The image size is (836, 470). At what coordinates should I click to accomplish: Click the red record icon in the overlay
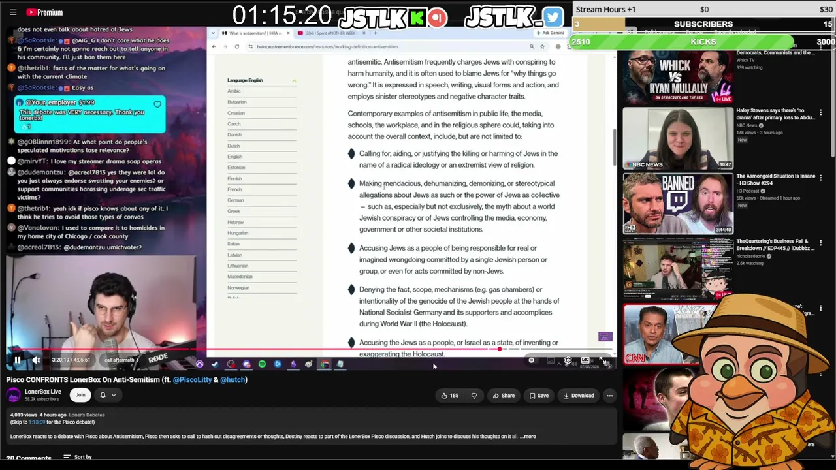point(438,18)
